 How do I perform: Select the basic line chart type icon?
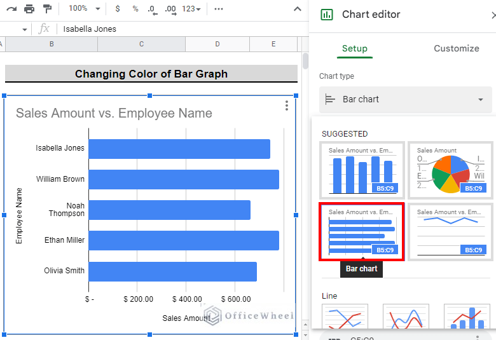point(345,316)
